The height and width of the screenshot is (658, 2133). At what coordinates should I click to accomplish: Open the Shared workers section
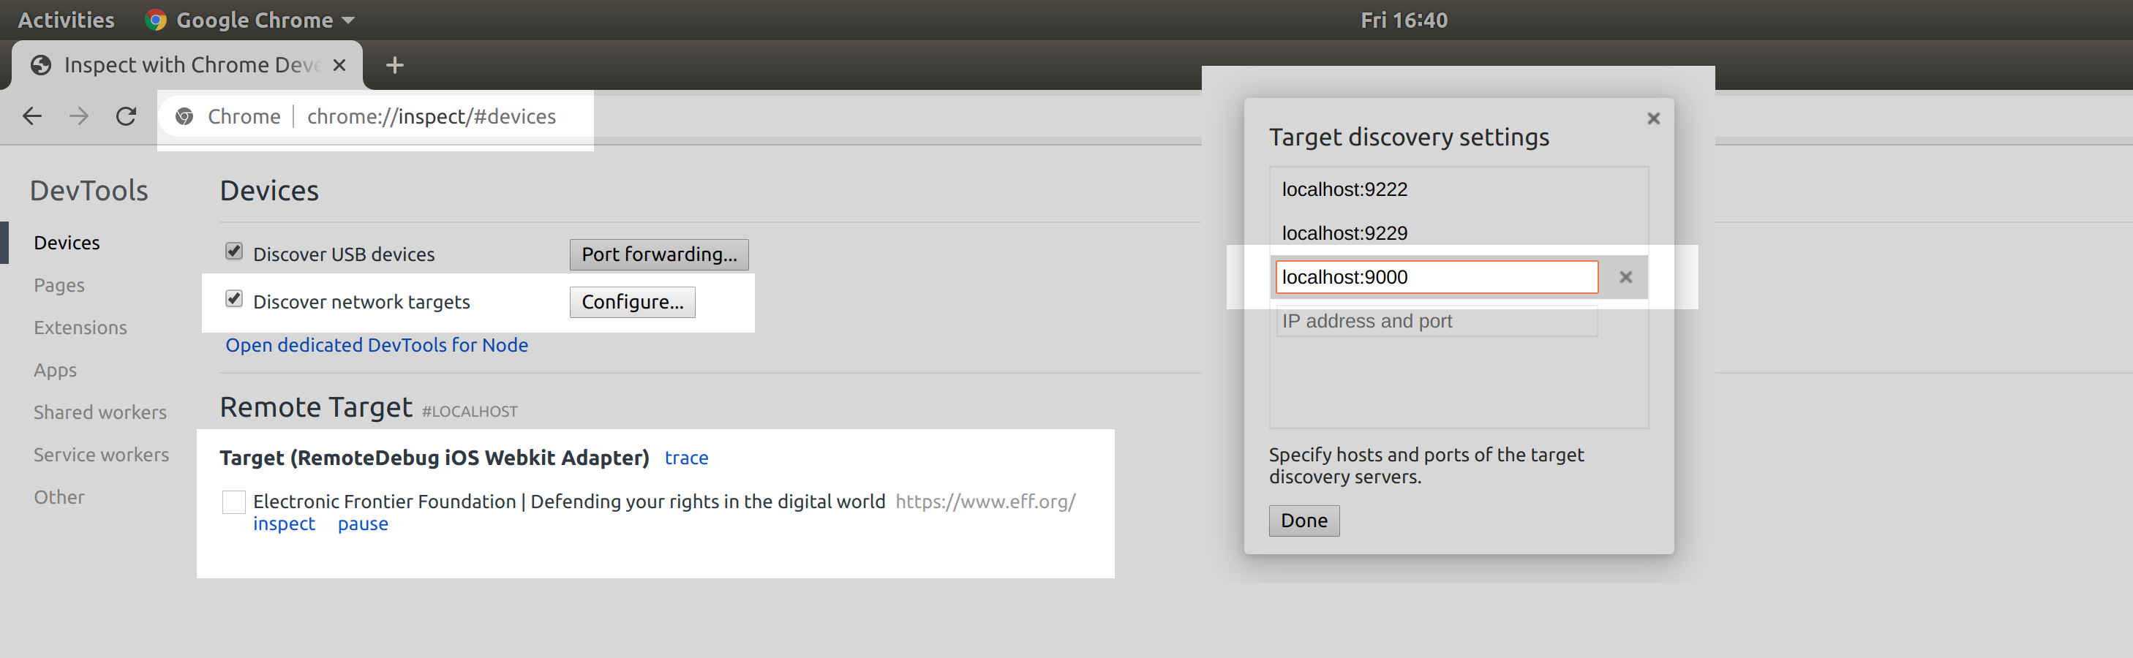coord(99,412)
